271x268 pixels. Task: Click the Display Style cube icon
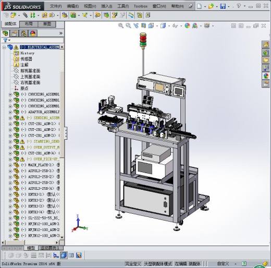pyautogui.click(x=163, y=26)
